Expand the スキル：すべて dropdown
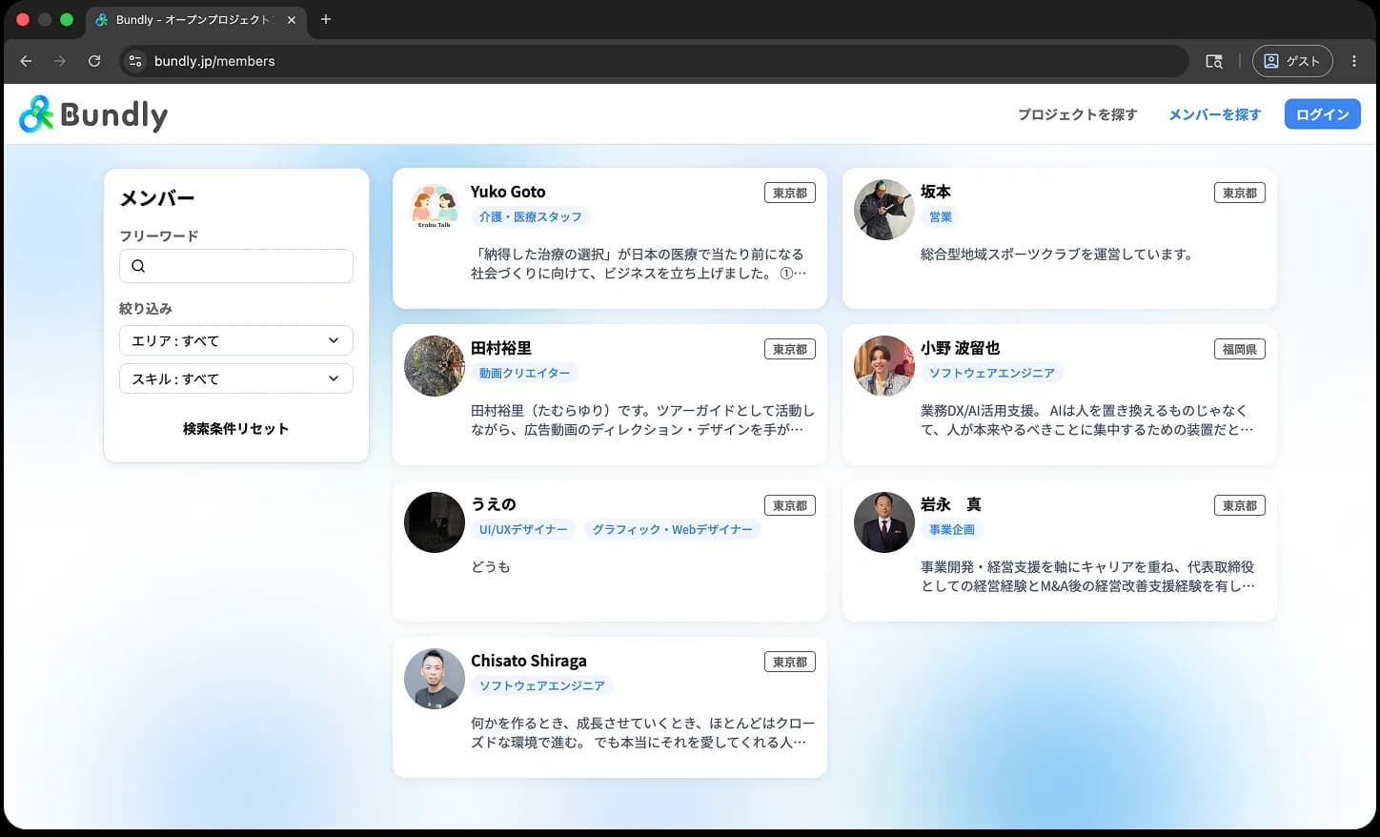The width and height of the screenshot is (1380, 837). click(236, 378)
